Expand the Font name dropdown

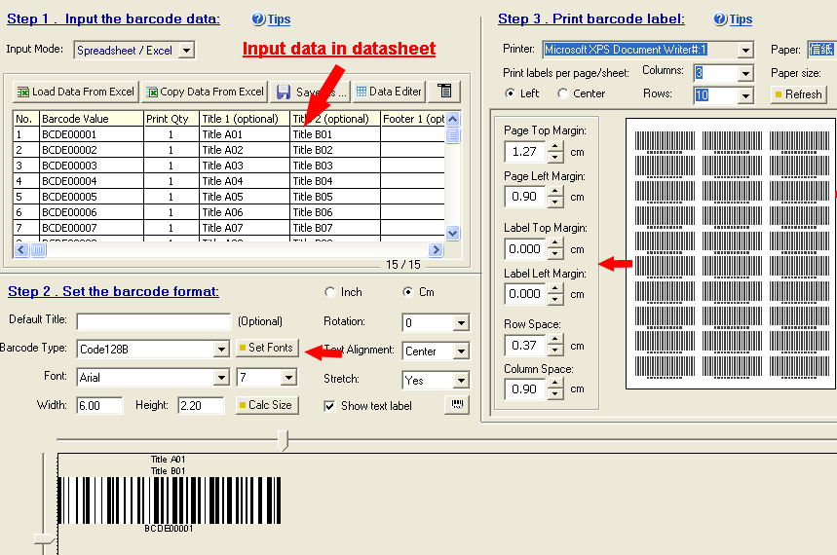(221, 378)
